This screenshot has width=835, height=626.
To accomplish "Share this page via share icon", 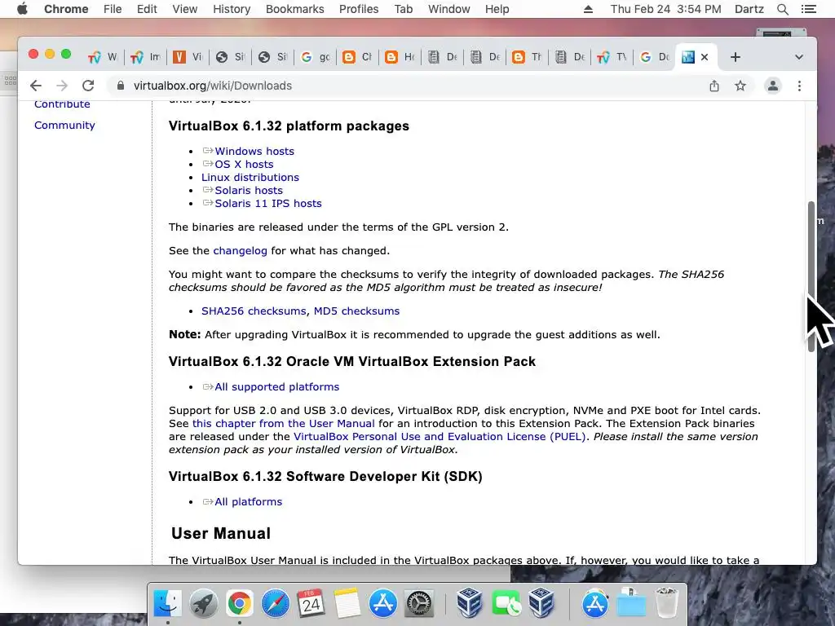I will [x=714, y=86].
